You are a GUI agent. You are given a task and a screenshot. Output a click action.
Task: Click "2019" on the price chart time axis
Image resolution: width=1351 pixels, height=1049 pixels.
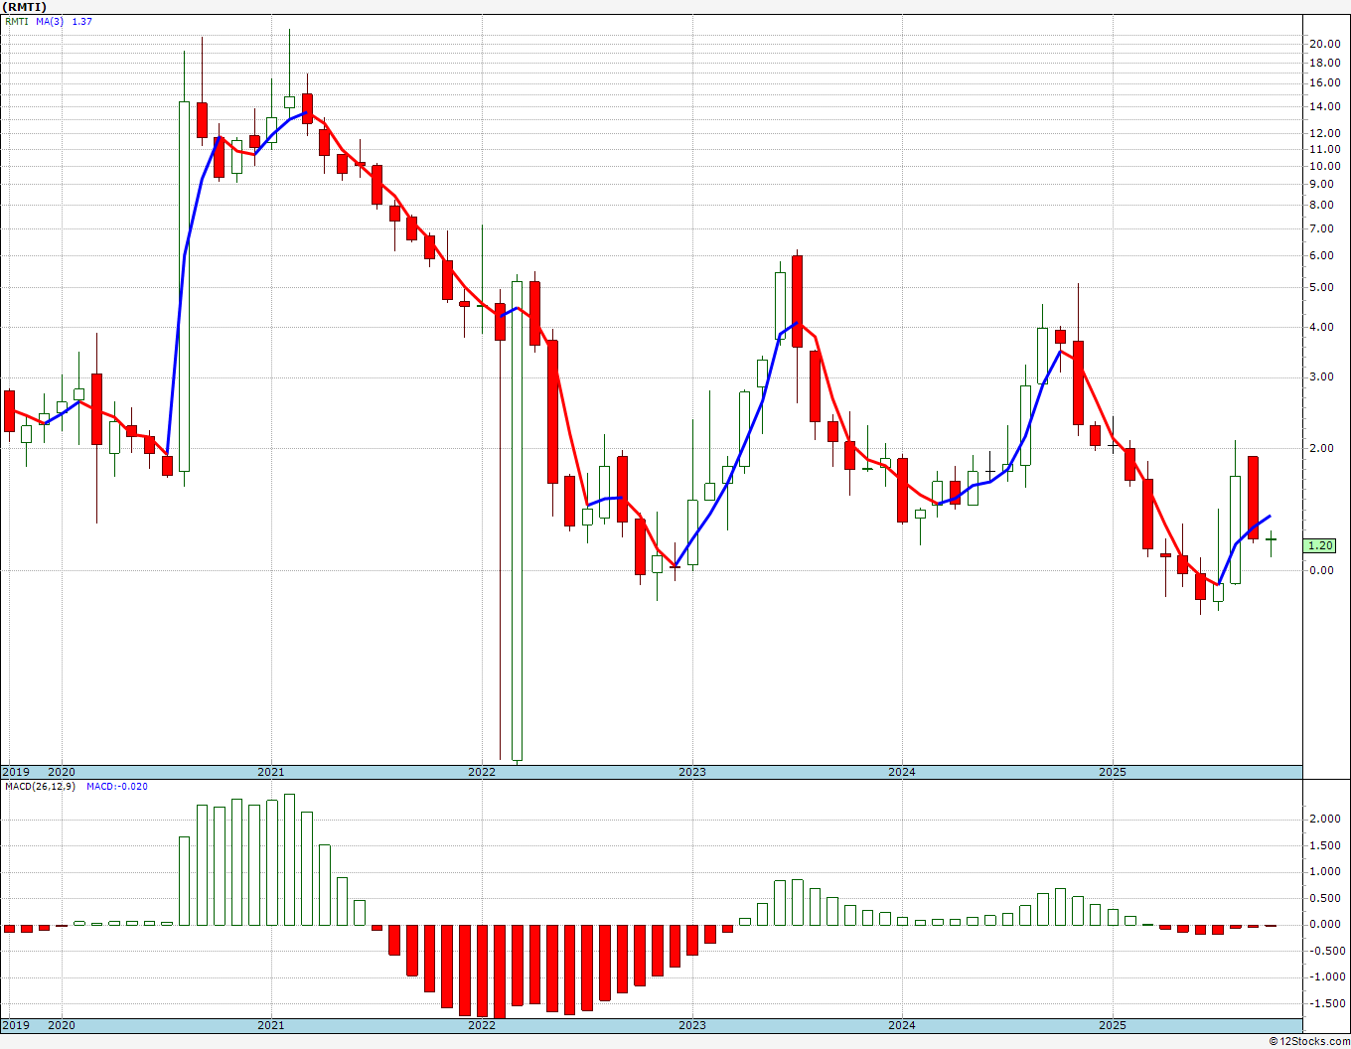15,772
